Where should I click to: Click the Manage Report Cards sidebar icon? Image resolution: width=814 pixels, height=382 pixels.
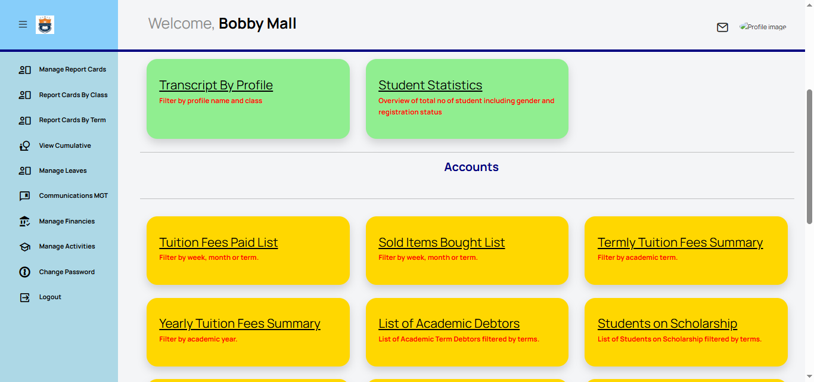pyautogui.click(x=24, y=70)
